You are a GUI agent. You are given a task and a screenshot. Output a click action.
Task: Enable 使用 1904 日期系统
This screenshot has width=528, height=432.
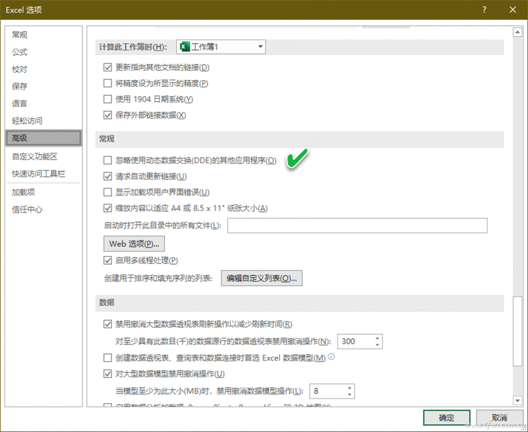pyautogui.click(x=108, y=99)
